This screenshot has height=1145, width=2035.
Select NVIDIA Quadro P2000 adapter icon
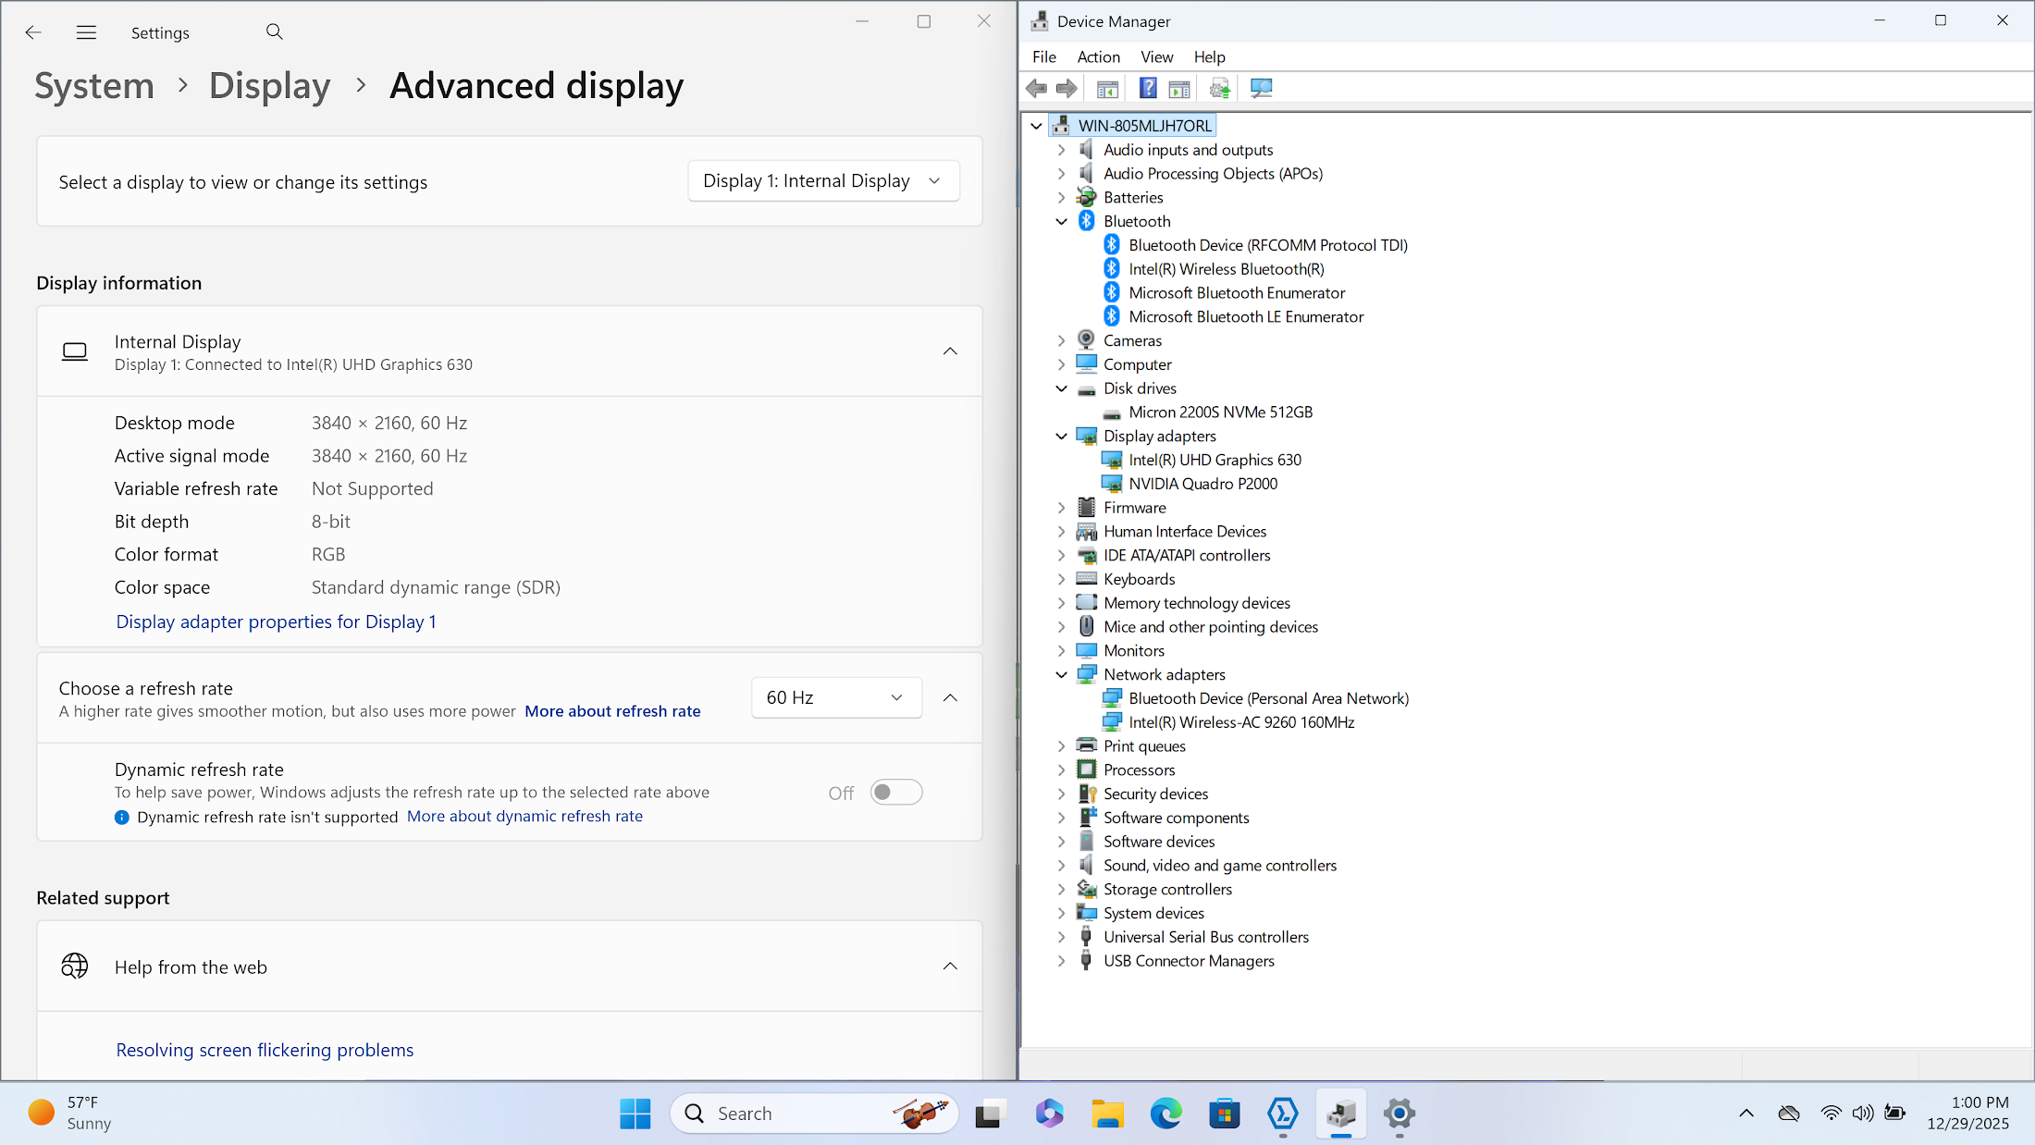[1112, 484]
